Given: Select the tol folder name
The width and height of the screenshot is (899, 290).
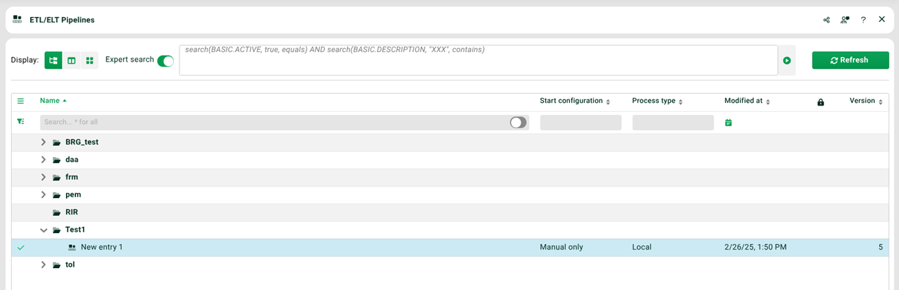Looking at the screenshot, I should click(x=70, y=265).
